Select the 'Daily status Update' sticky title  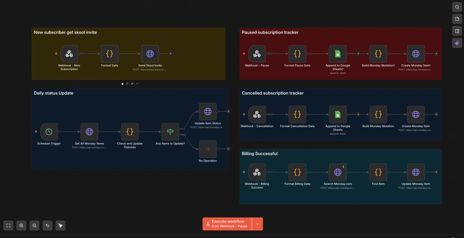pos(53,93)
